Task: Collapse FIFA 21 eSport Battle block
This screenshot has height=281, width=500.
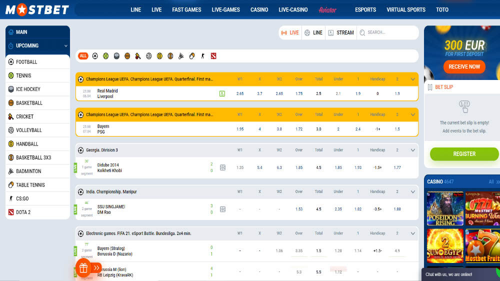Action: tap(413, 233)
